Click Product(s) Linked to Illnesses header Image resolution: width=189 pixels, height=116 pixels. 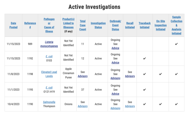click(68, 23)
